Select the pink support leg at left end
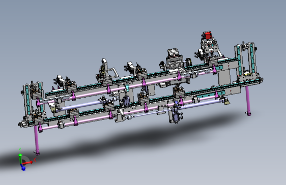The image size is (286, 185). click(x=37, y=140)
